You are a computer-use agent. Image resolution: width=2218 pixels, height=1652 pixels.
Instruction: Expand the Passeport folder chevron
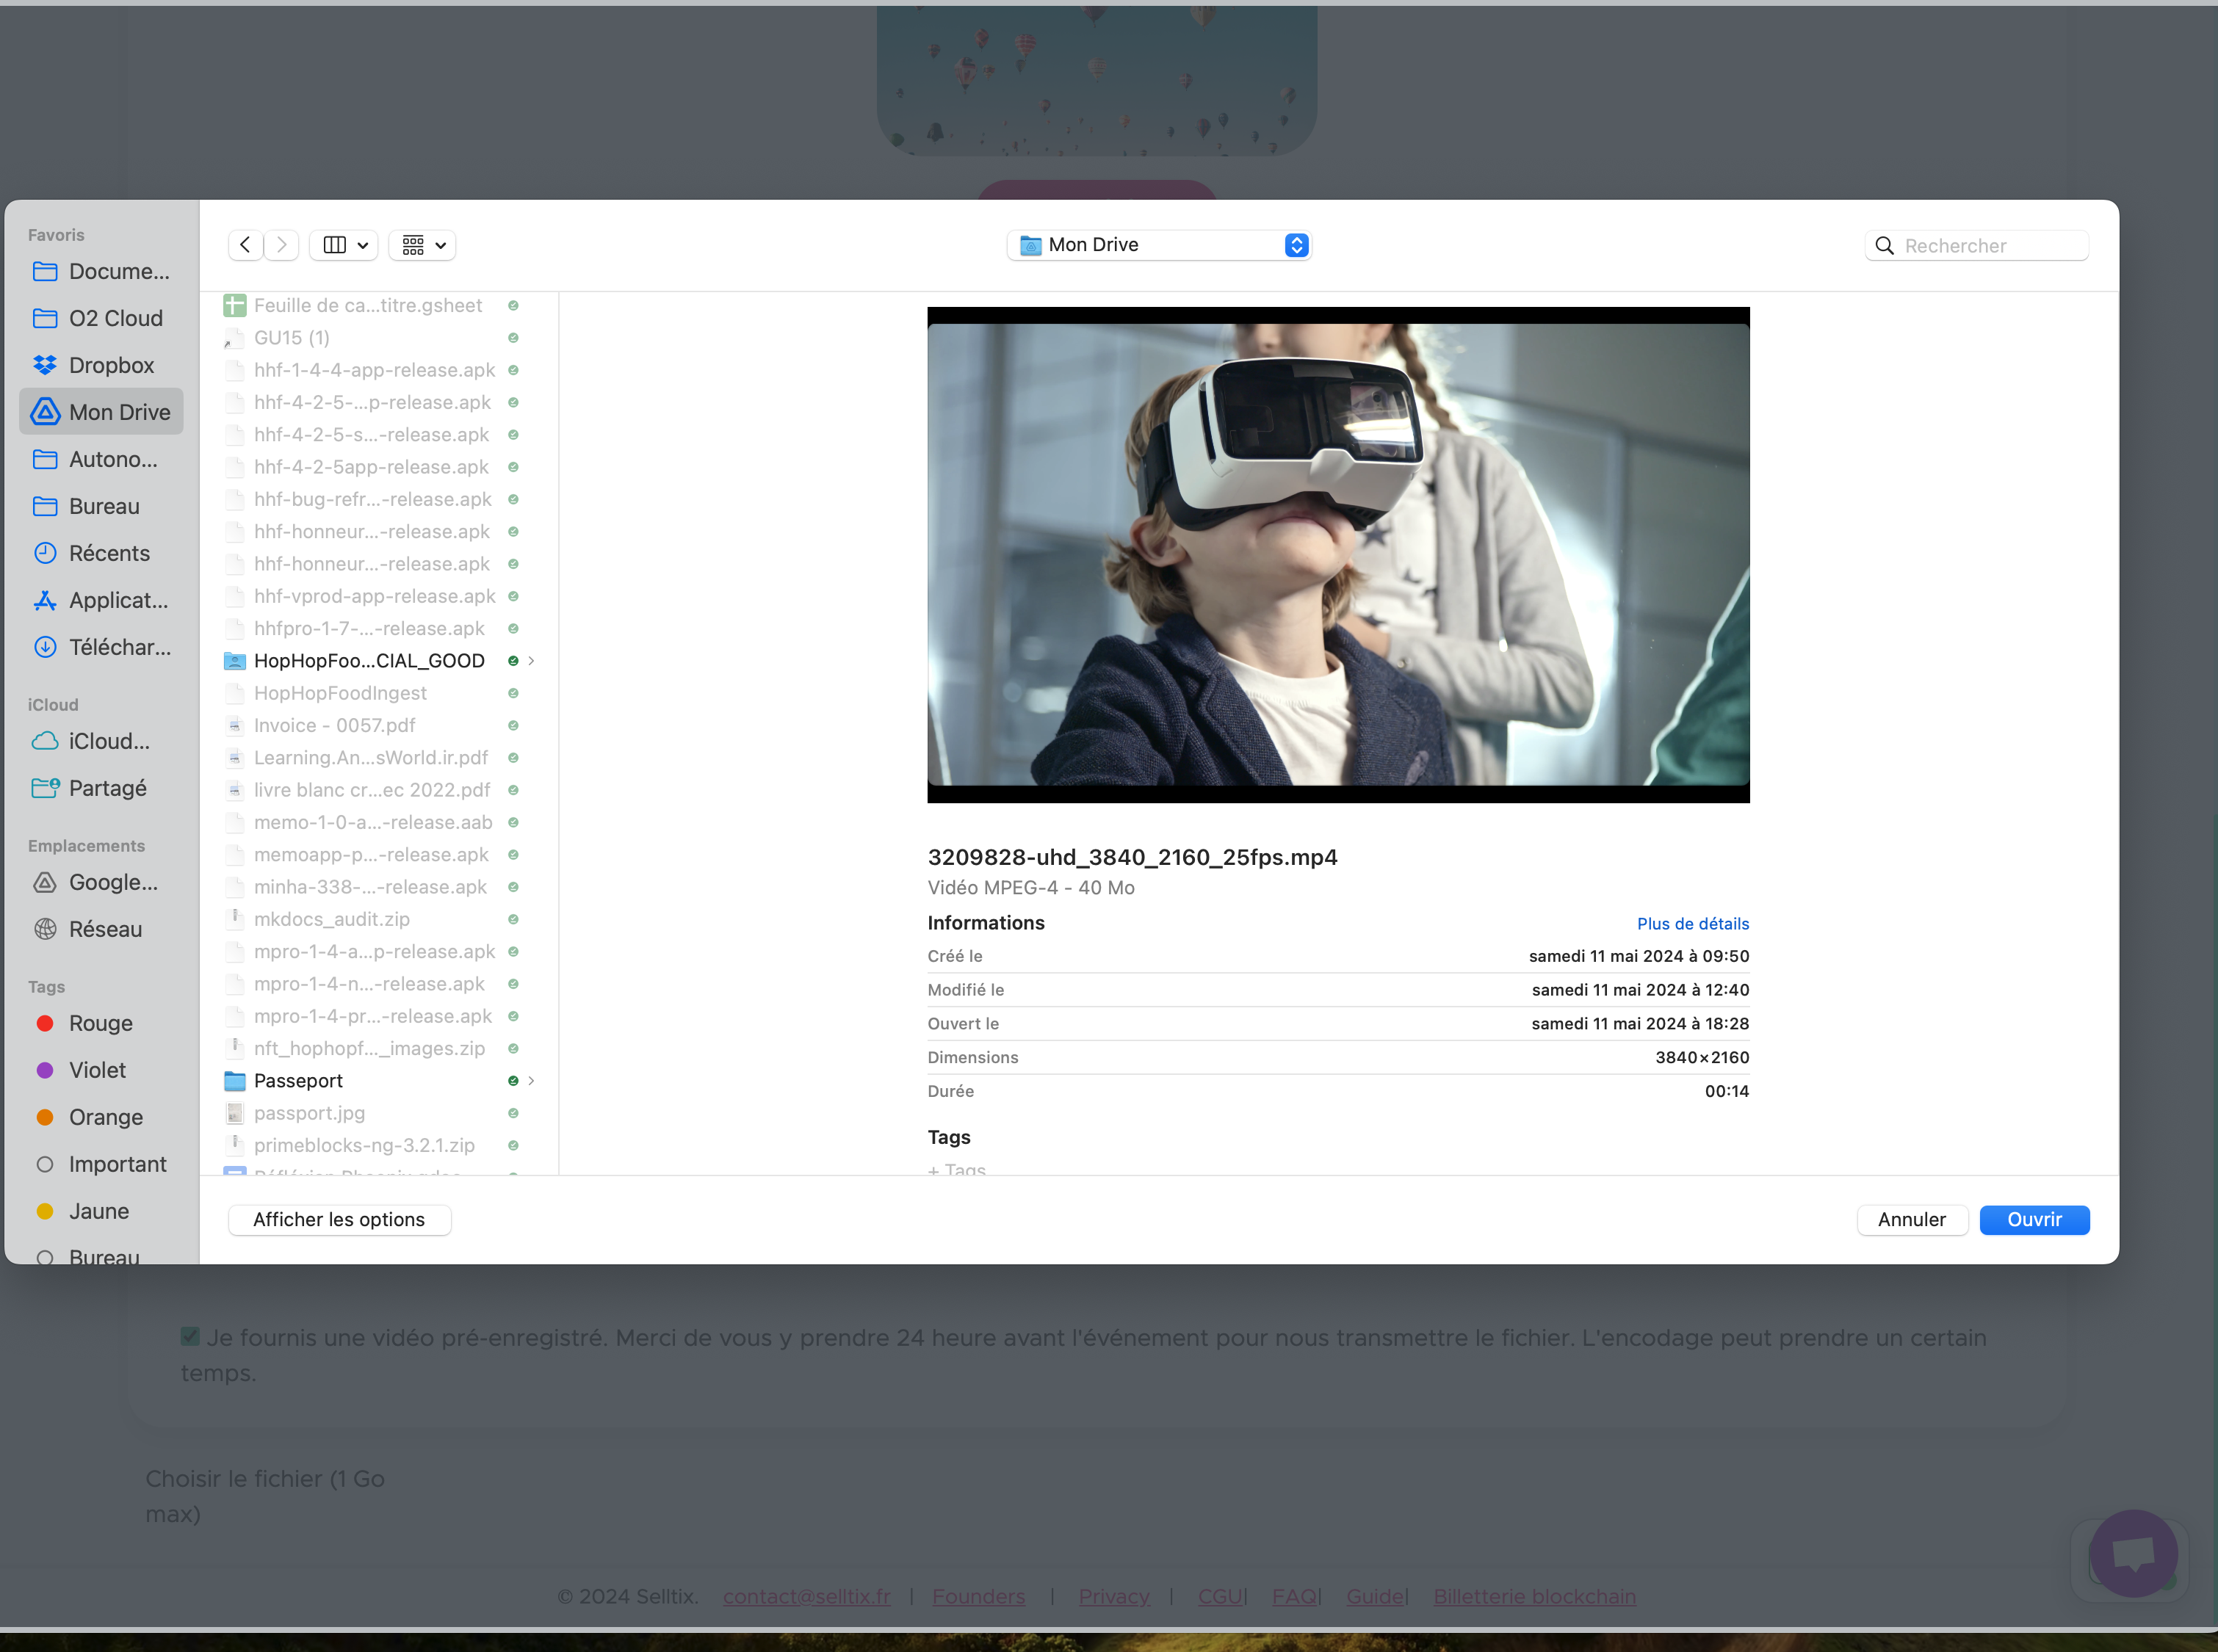[531, 1081]
